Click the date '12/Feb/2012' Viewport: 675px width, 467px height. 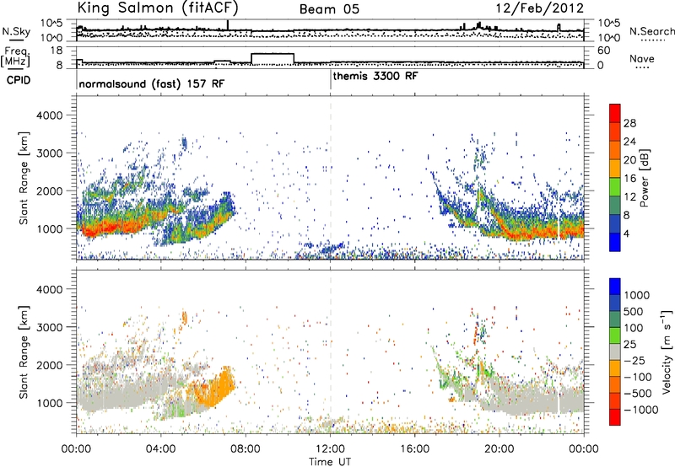(539, 8)
